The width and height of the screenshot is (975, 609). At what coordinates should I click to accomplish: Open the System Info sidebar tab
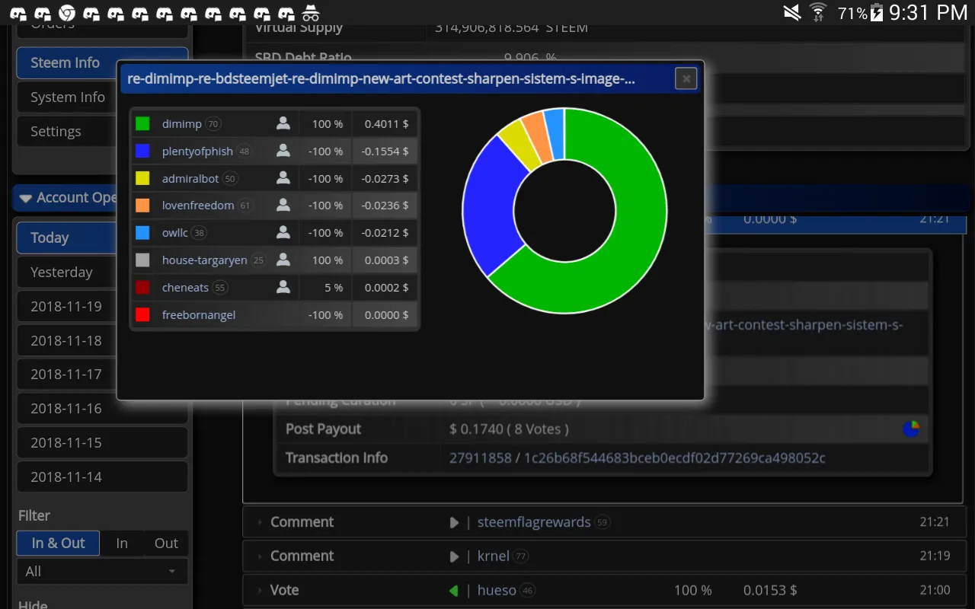(102, 97)
